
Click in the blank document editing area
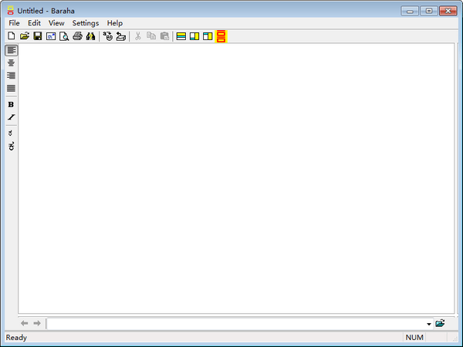(231, 177)
